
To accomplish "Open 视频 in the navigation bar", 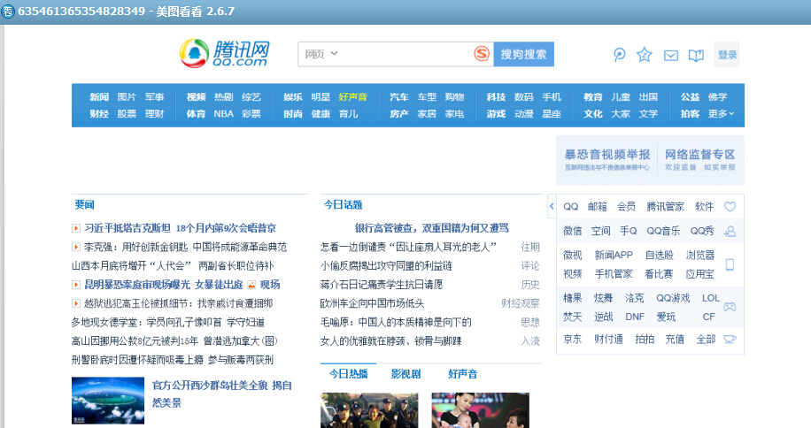I will (196, 97).
